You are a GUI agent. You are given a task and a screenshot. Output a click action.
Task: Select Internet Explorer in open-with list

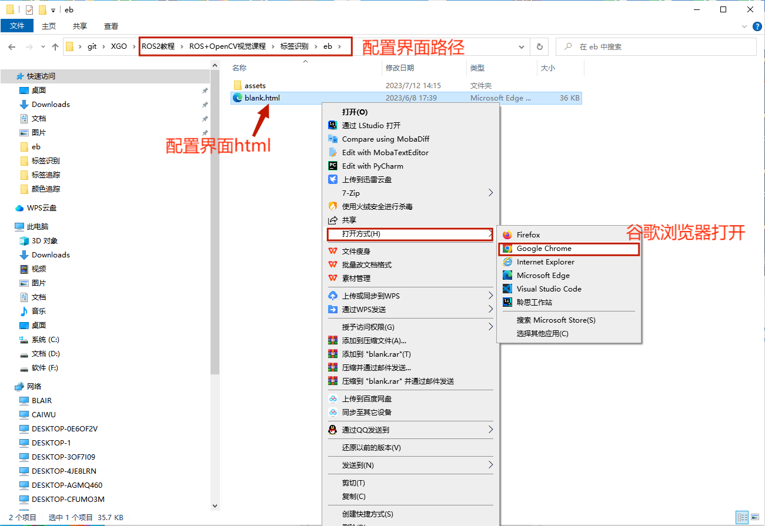coord(569,262)
